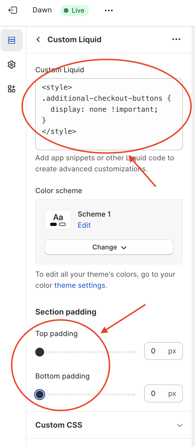
Task: Open the more actions menu in top bar
Action: click(x=109, y=10)
